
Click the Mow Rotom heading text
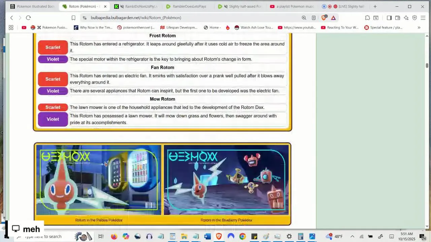click(x=162, y=99)
